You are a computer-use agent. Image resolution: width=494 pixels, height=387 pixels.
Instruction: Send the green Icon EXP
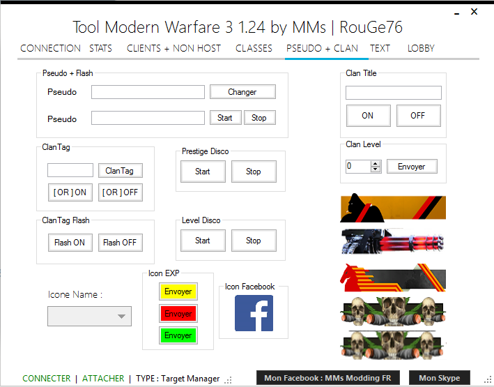178,335
